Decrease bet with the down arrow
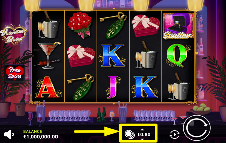 pos(142,139)
